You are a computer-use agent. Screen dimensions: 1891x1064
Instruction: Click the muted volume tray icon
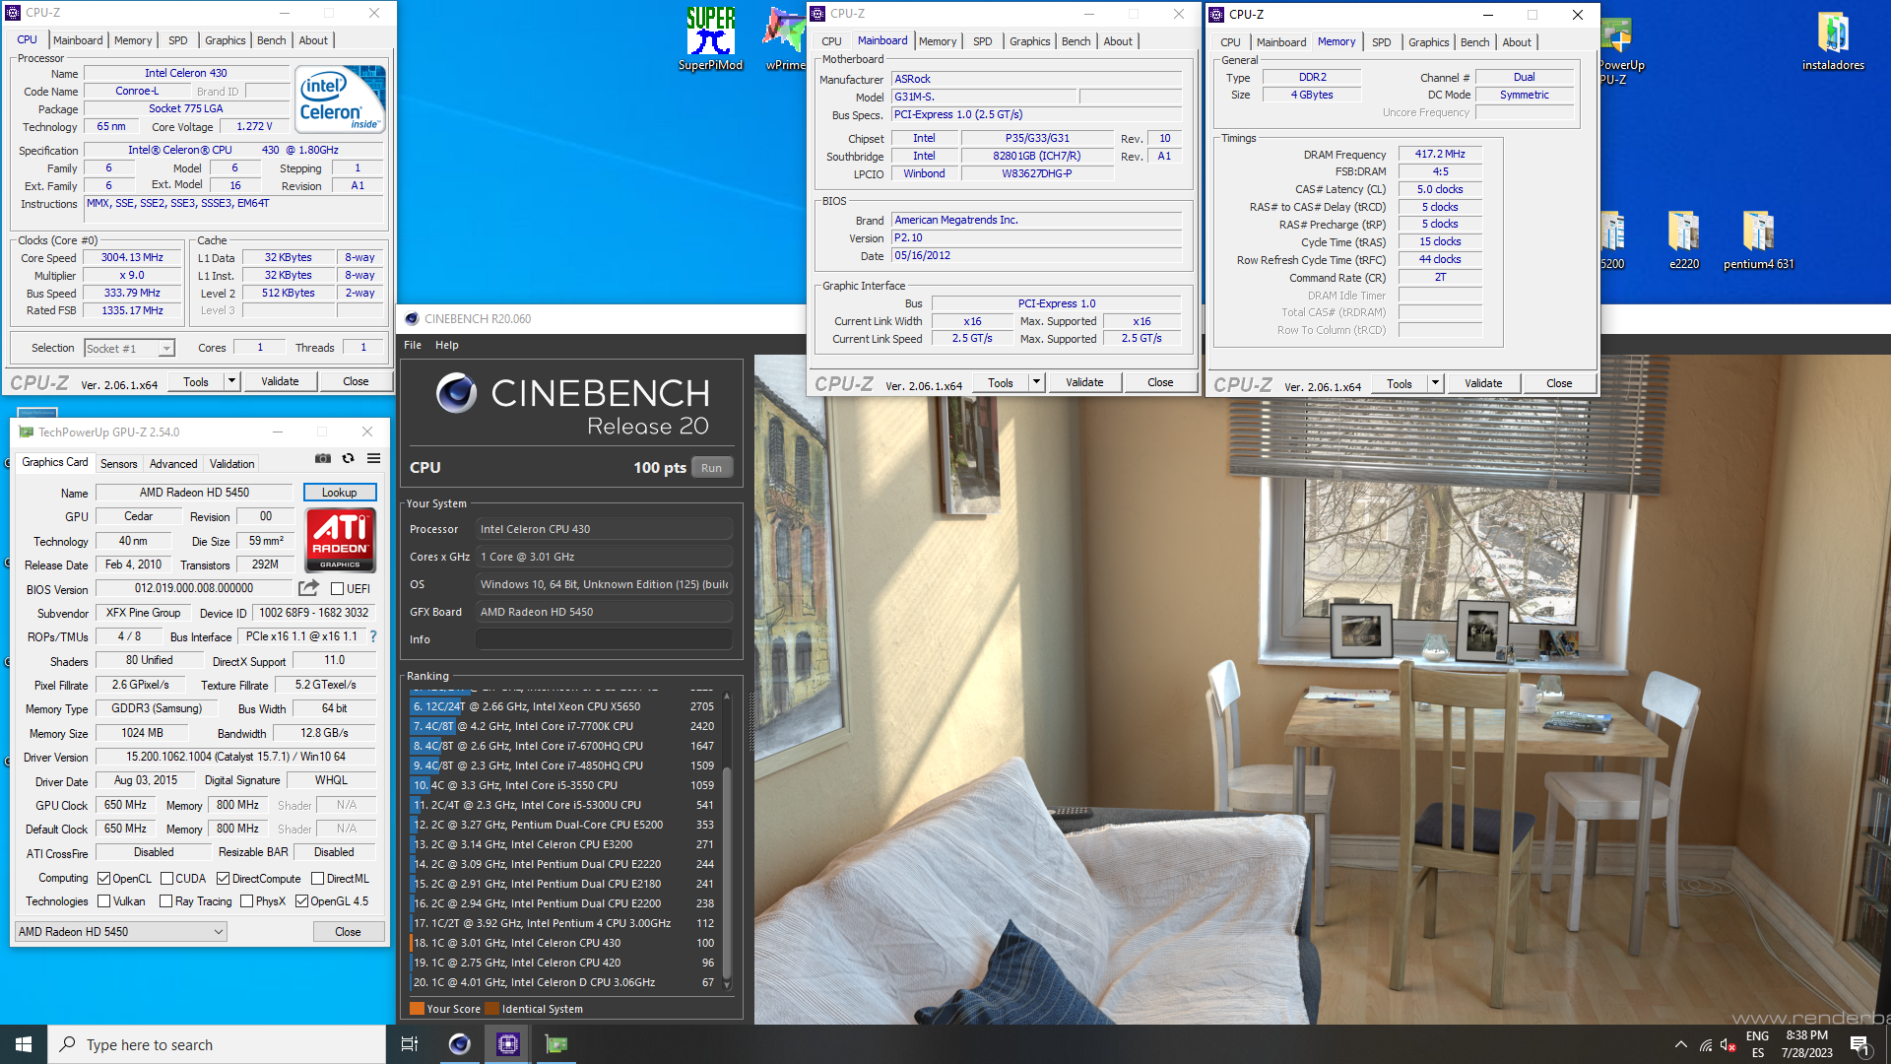[x=1728, y=1045]
